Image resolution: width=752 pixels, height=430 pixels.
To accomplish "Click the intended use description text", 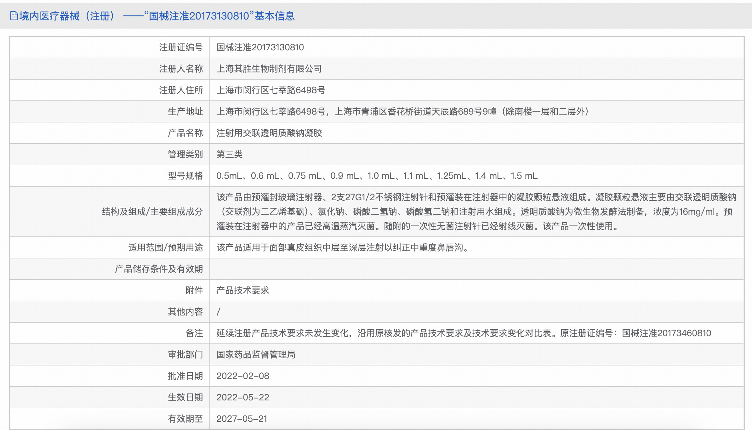I will [343, 247].
